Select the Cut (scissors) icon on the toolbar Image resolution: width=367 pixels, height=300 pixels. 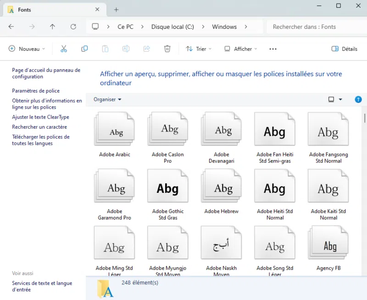tap(64, 49)
